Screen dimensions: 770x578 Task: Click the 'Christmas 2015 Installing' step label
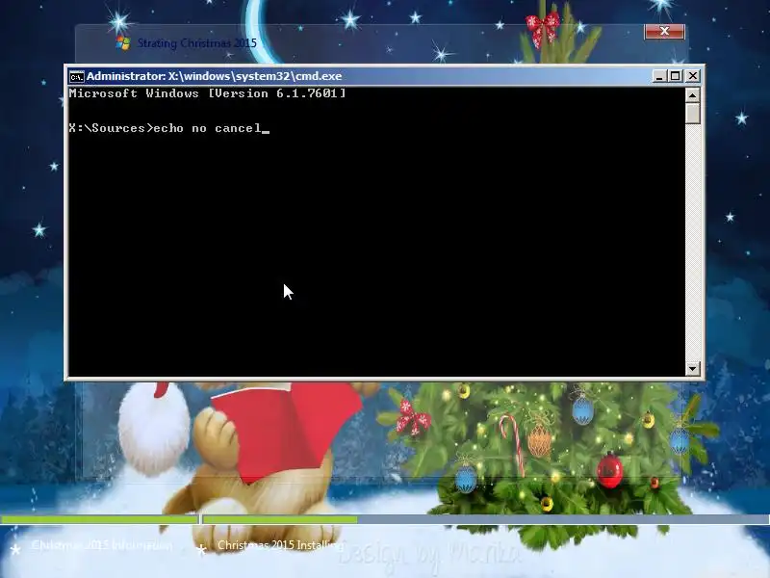(x=280, y=545)
